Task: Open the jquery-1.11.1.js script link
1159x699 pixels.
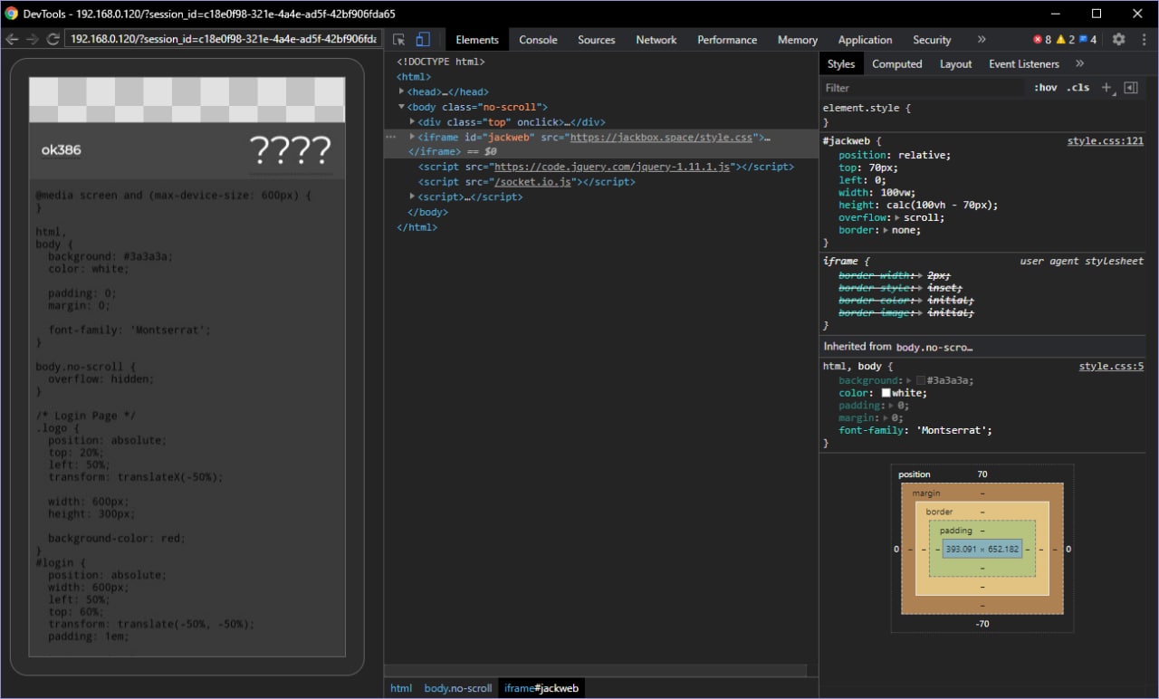Action: 612,167
